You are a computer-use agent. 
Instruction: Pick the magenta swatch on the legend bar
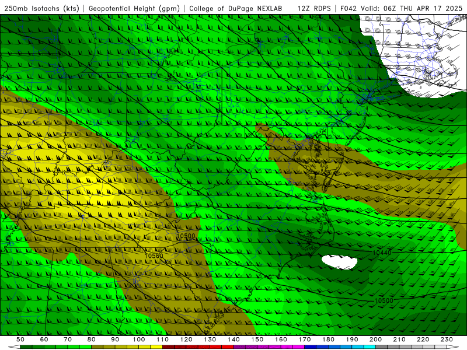299,347
